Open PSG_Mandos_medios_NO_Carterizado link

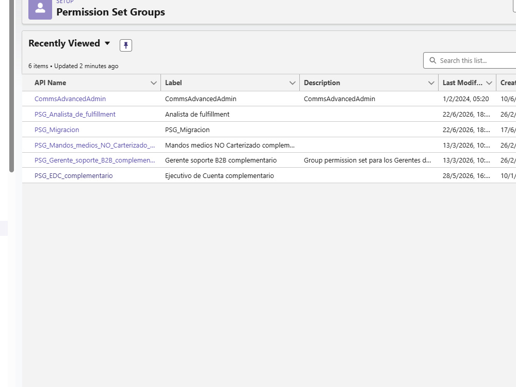[x=95, y=145]
